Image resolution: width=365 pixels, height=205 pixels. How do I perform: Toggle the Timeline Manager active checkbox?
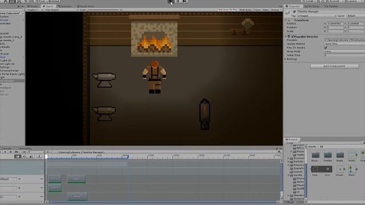(294, 11)
